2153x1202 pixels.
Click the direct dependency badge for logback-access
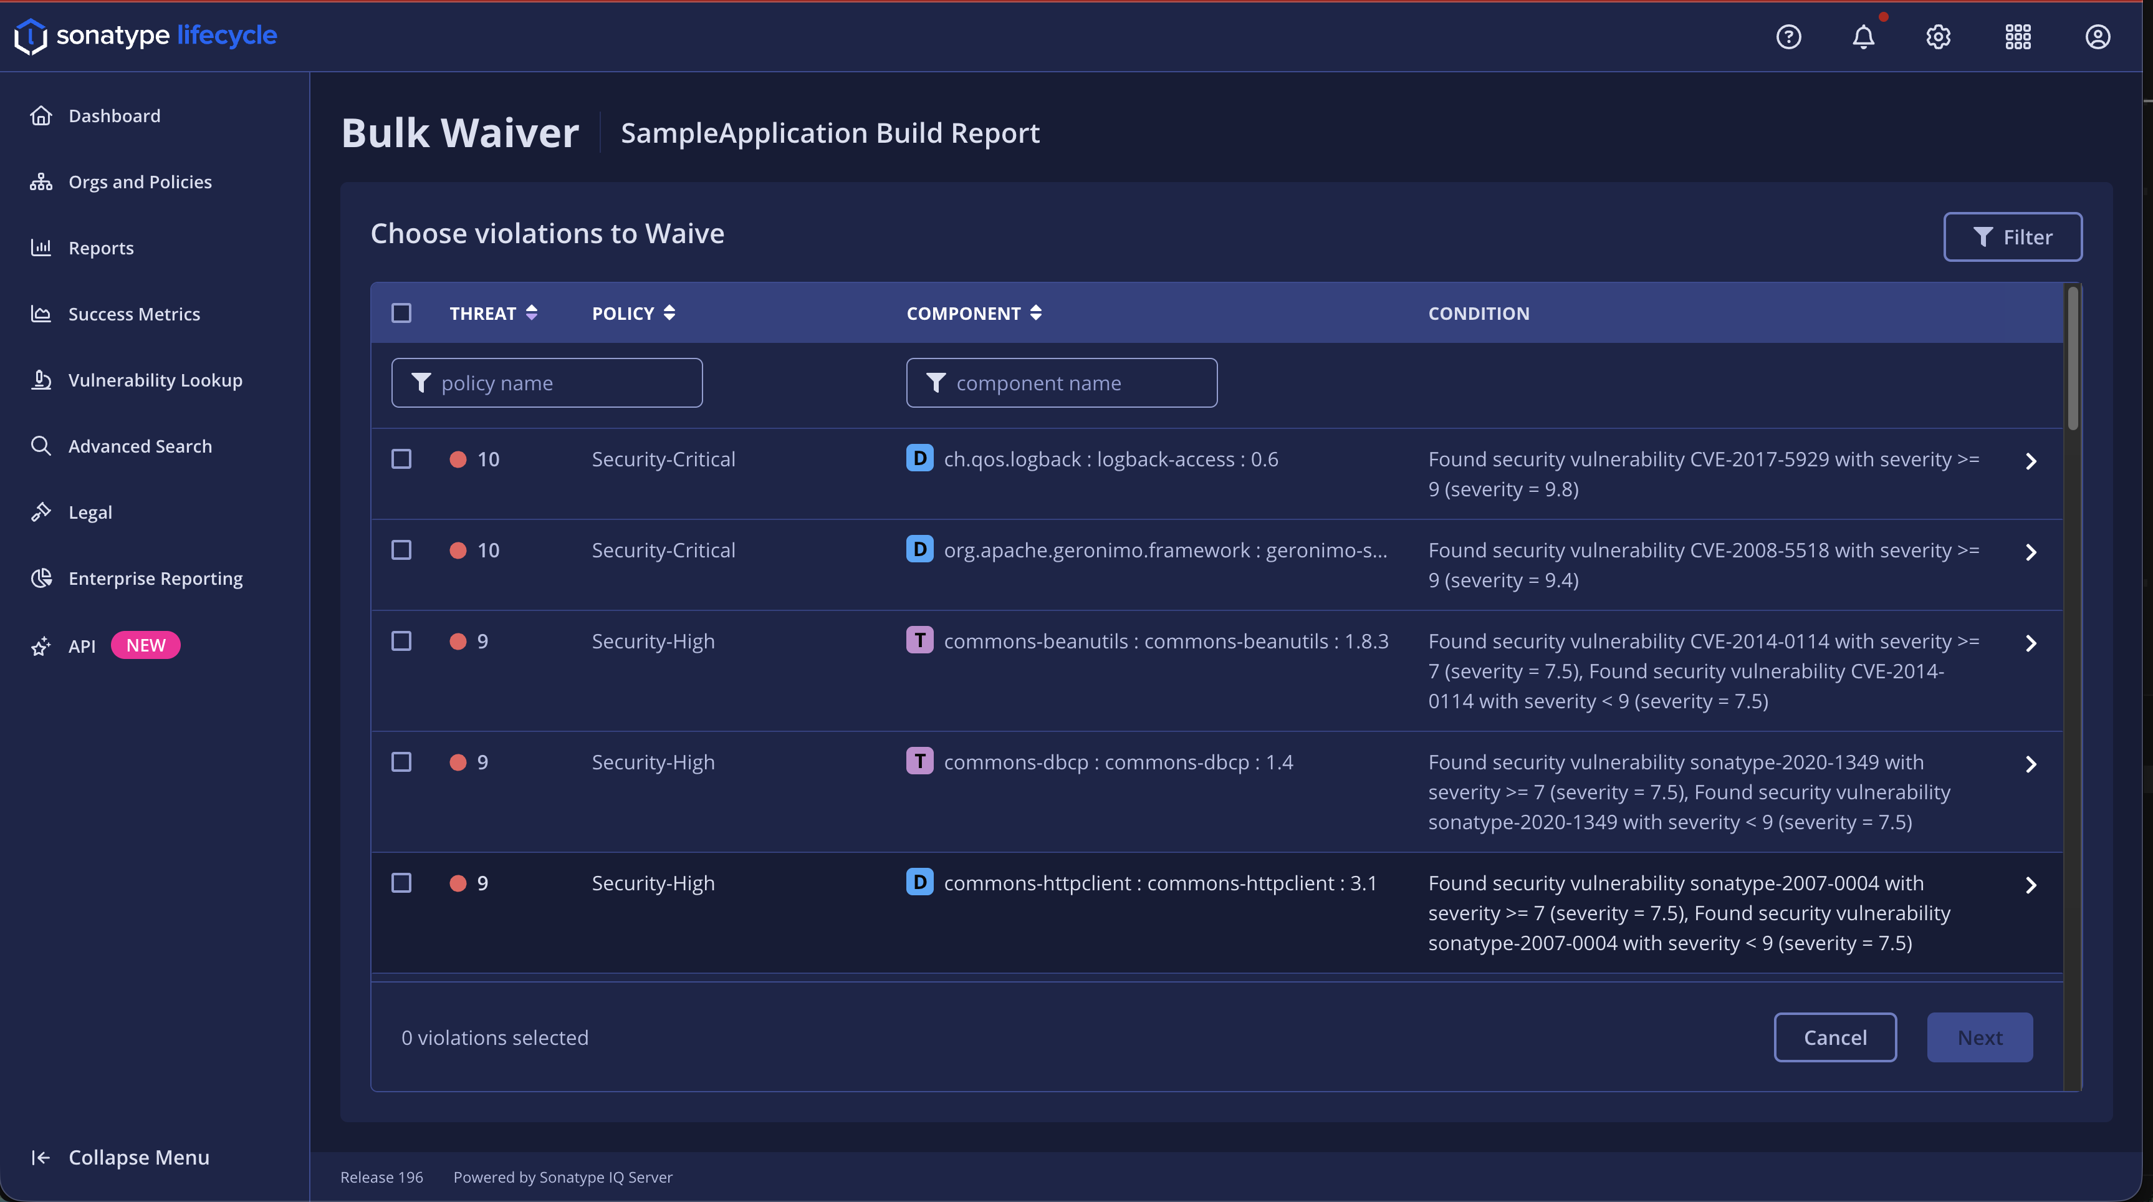[x=919, y=458]
